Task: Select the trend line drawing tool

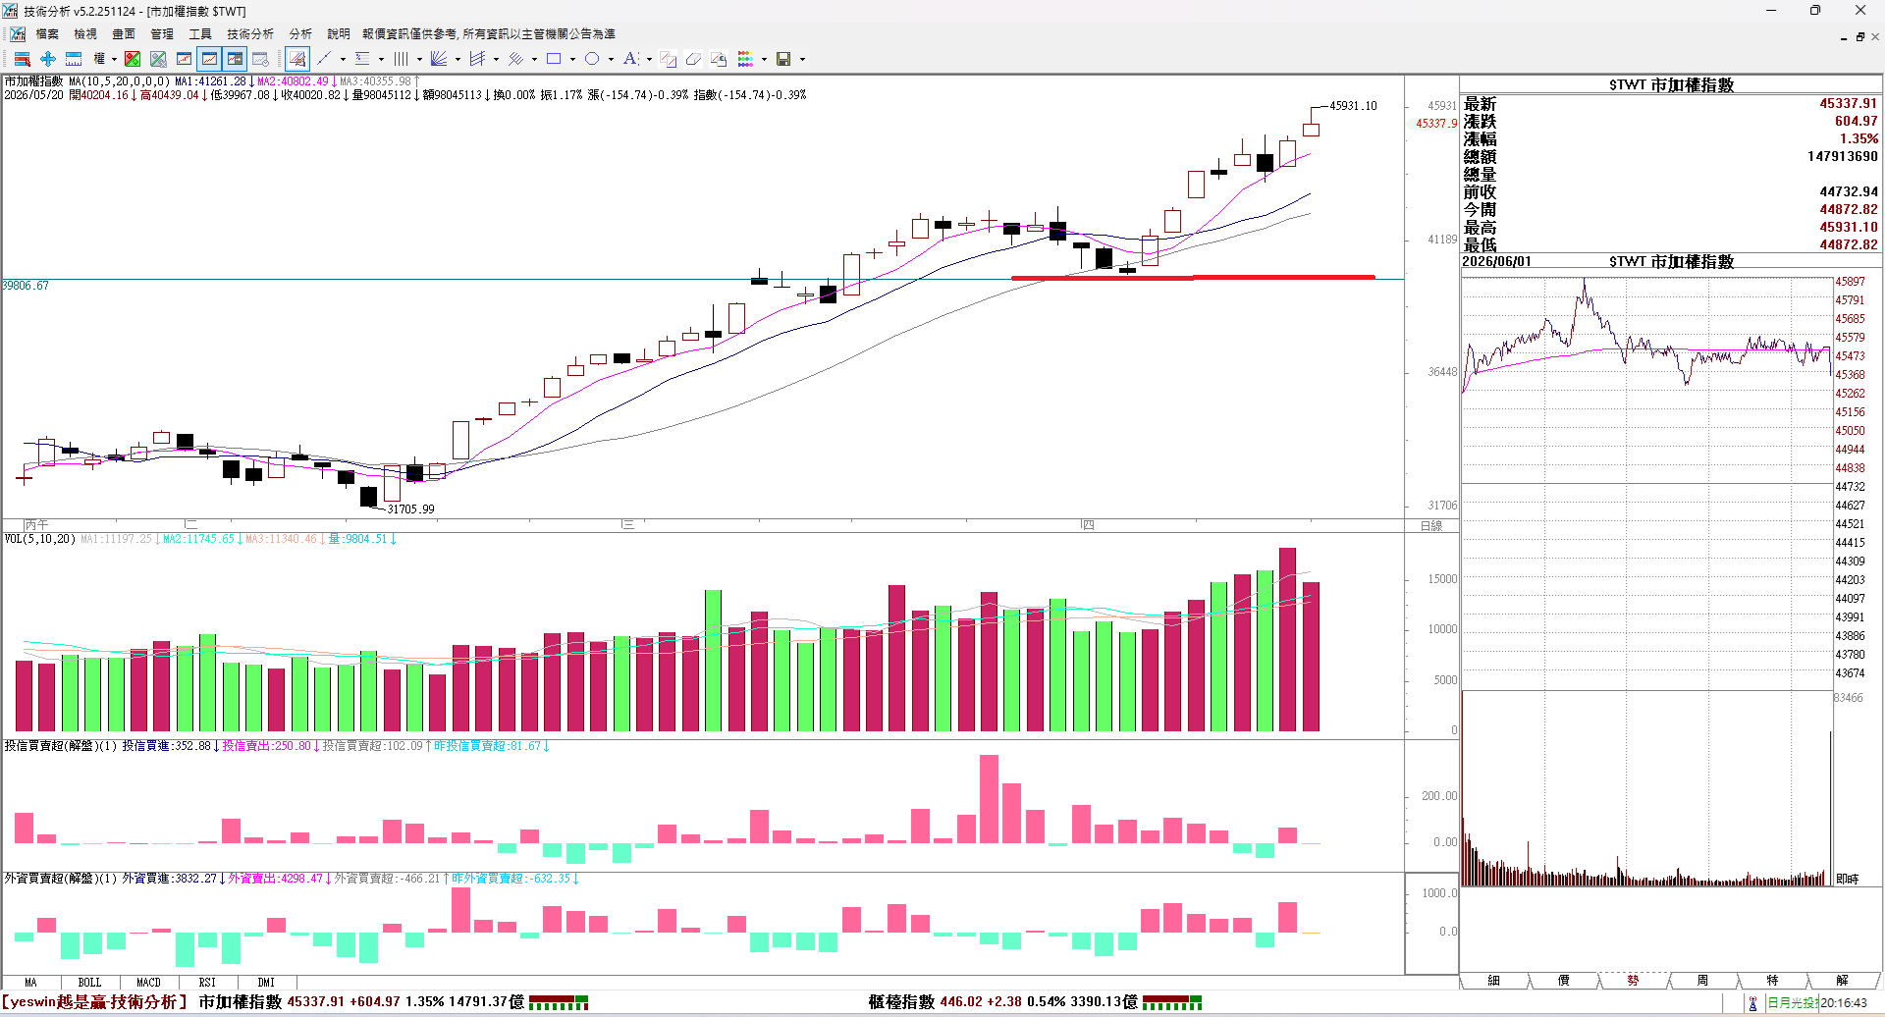Action: pyautogui.click(x=324, y=59)
